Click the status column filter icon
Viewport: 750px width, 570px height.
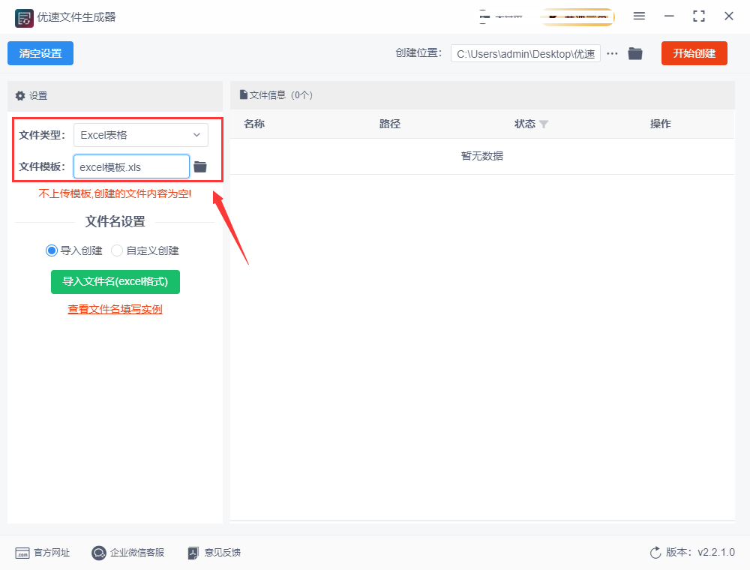544,124
